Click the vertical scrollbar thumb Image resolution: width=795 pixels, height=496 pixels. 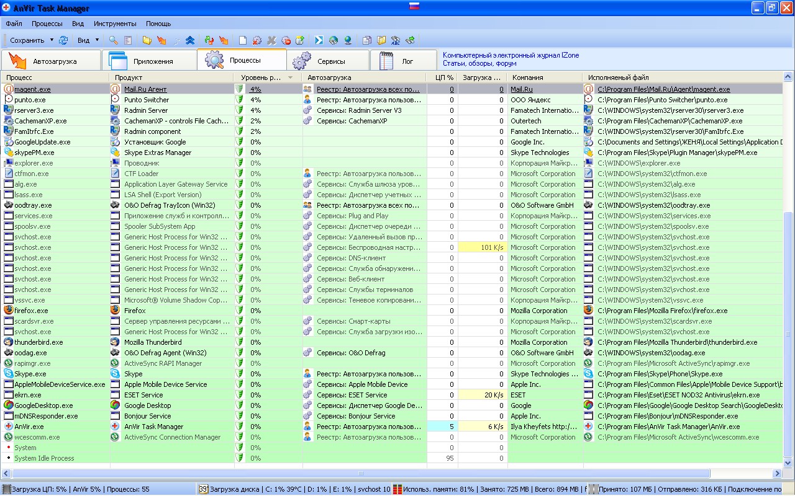(x=789, y=335)
